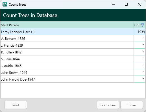Viewport: 146px width, 112px height.
Task: Sort by Start Person column header
Action: pos(67,25)
